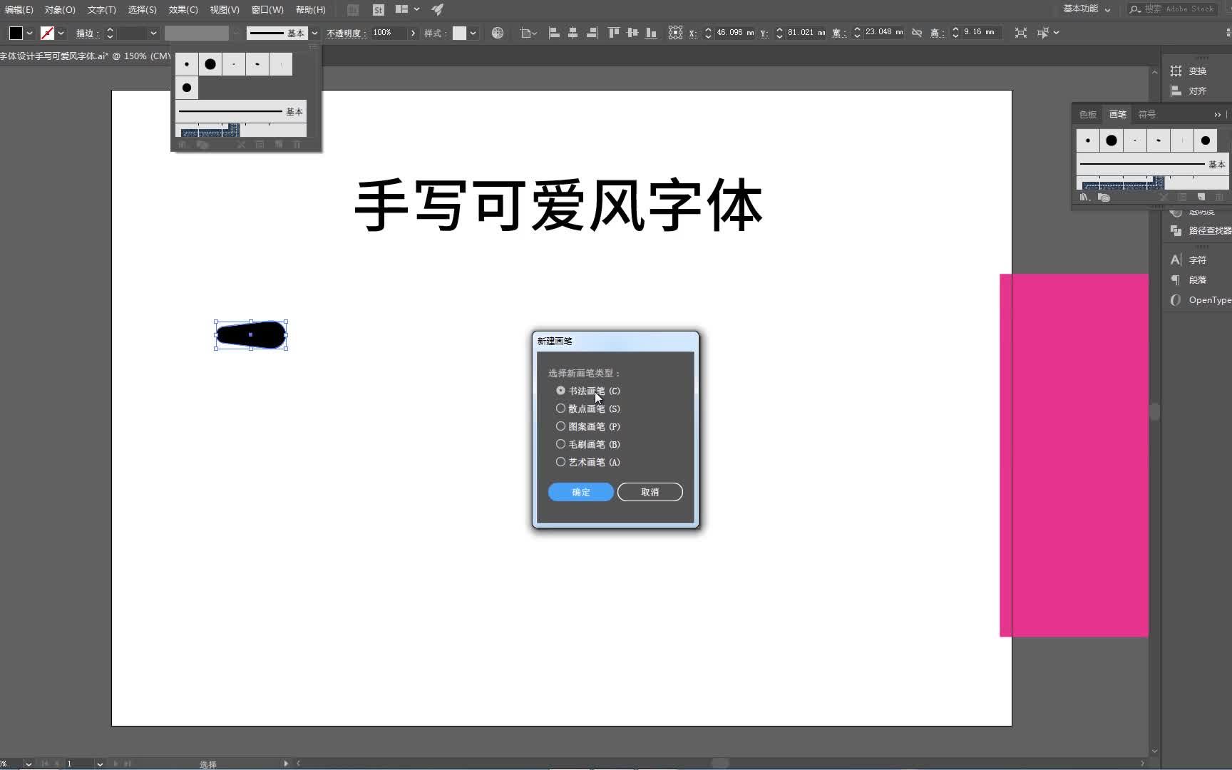Screen dimensions: 1232x770
Task: Open the Align (对齐) panel
Action: point(1189,91)
